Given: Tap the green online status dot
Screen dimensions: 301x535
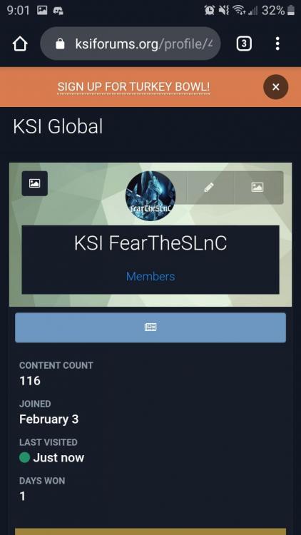Looking at the screenshot, I should [x=24, y=457].
